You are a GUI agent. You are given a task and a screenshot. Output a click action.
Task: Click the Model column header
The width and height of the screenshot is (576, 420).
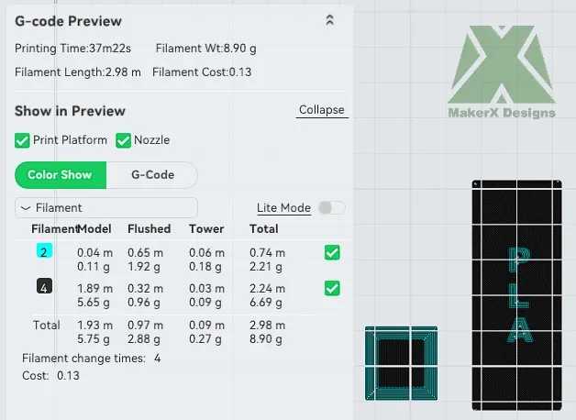pyautogui.click(x=94, y=229)
